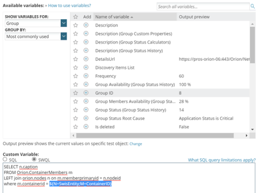Click into the custom variable query box
The image size is (258, 193).
[129, 178]
